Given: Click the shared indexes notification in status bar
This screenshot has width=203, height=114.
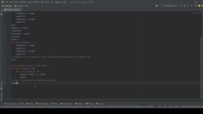Looking at the screenshot, I should point(79,106).
